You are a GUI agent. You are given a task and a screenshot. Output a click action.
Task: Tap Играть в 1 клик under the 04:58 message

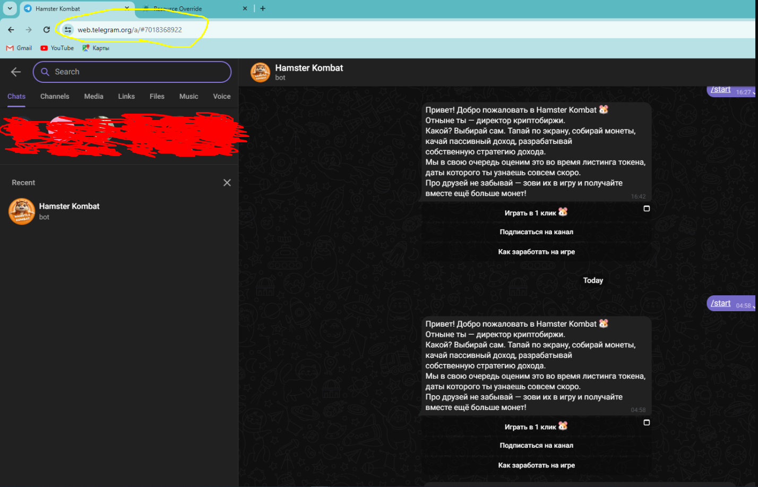tap(537, 426)
